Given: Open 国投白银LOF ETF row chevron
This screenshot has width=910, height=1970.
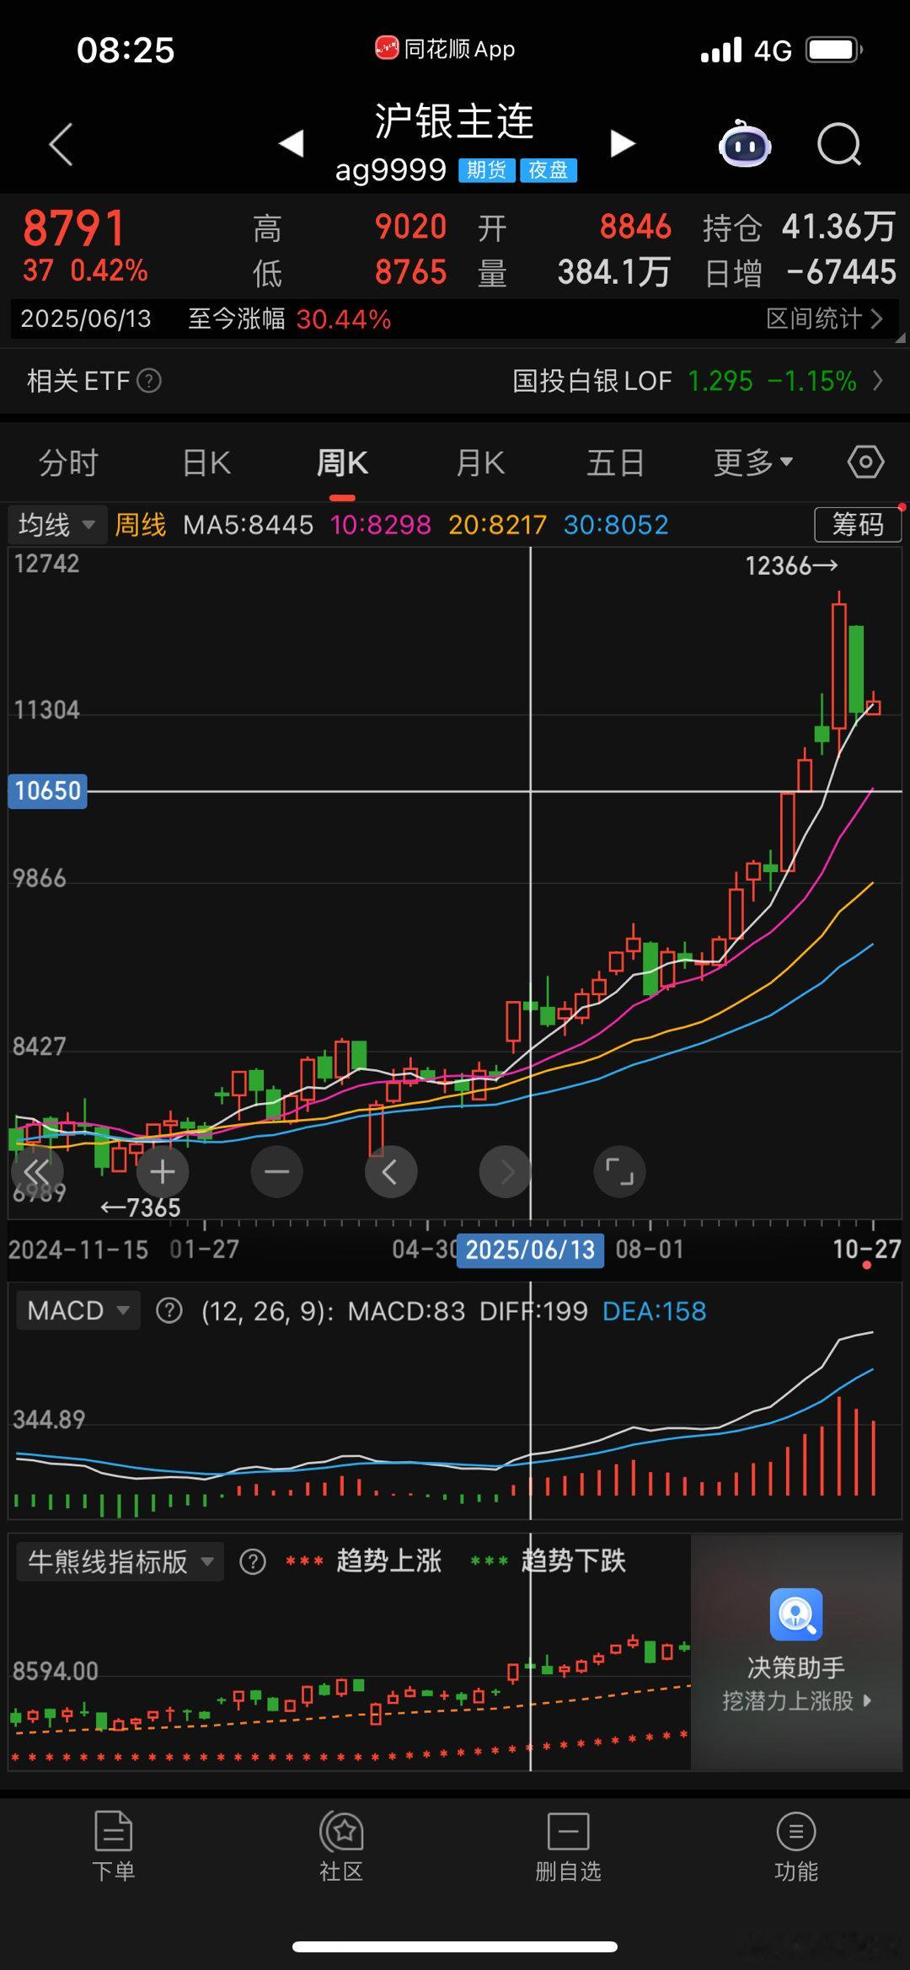Looking at the screenshot, I should (x=878, y=381).
